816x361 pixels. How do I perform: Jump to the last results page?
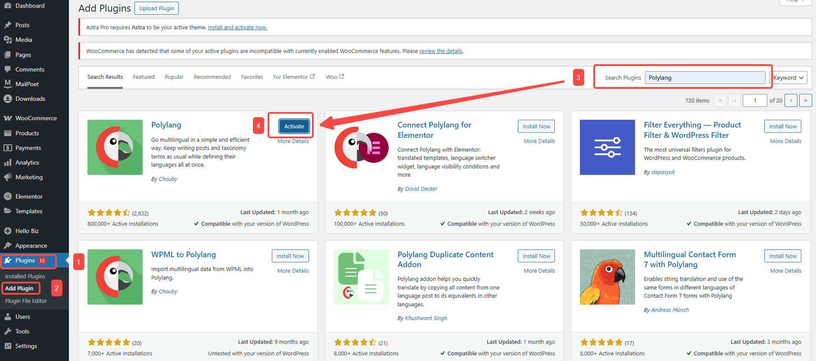coord(806,100)
